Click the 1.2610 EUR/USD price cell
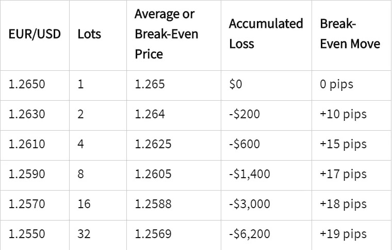The height and width of the screenshot is (250, 392). [27, 144]
